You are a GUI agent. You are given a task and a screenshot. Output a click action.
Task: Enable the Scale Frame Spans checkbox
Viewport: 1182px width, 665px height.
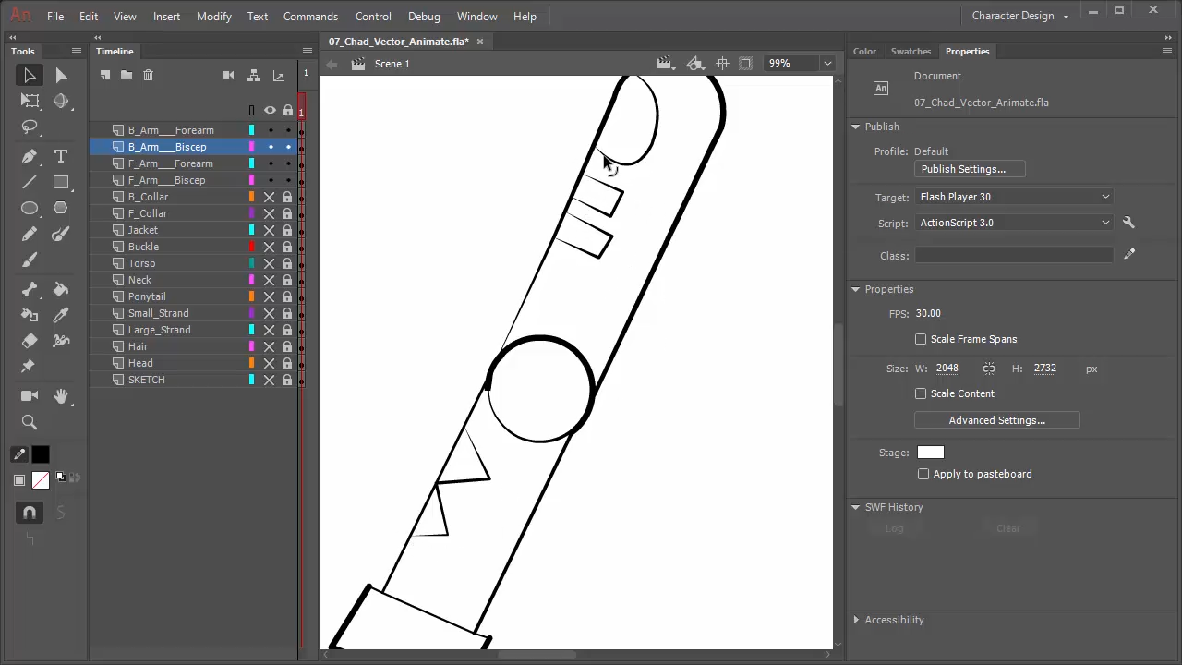point(921,339)
